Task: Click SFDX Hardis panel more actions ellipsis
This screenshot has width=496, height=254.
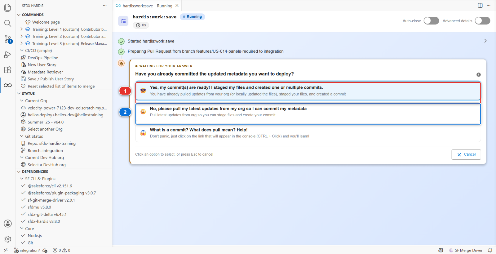Action: [x=105, y=6]
